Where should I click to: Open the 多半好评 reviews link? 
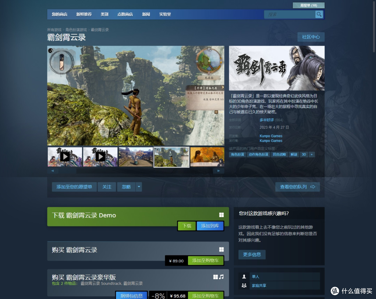tap(267, 120)
